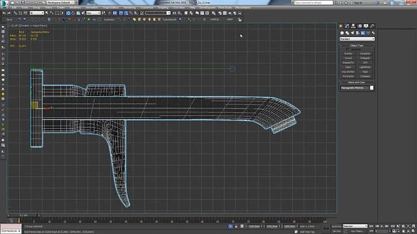Open the named selection sets dropdown
This screenshot has height=234, width=417.
click(158, 13)
